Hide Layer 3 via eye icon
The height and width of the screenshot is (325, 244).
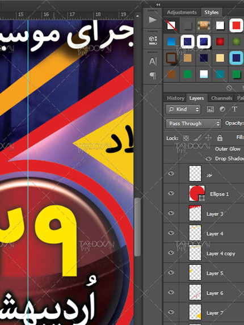[x=171, y=213]
